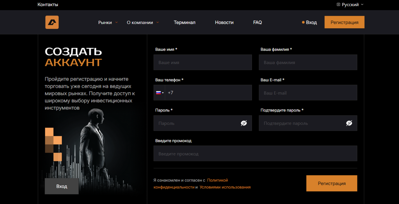
Task: Open the phone country code selector arrow
Action: 163,93
